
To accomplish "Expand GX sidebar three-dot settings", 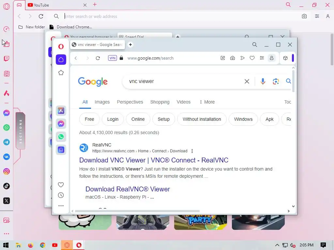I will pyautogui.click(x=7, y=234).
